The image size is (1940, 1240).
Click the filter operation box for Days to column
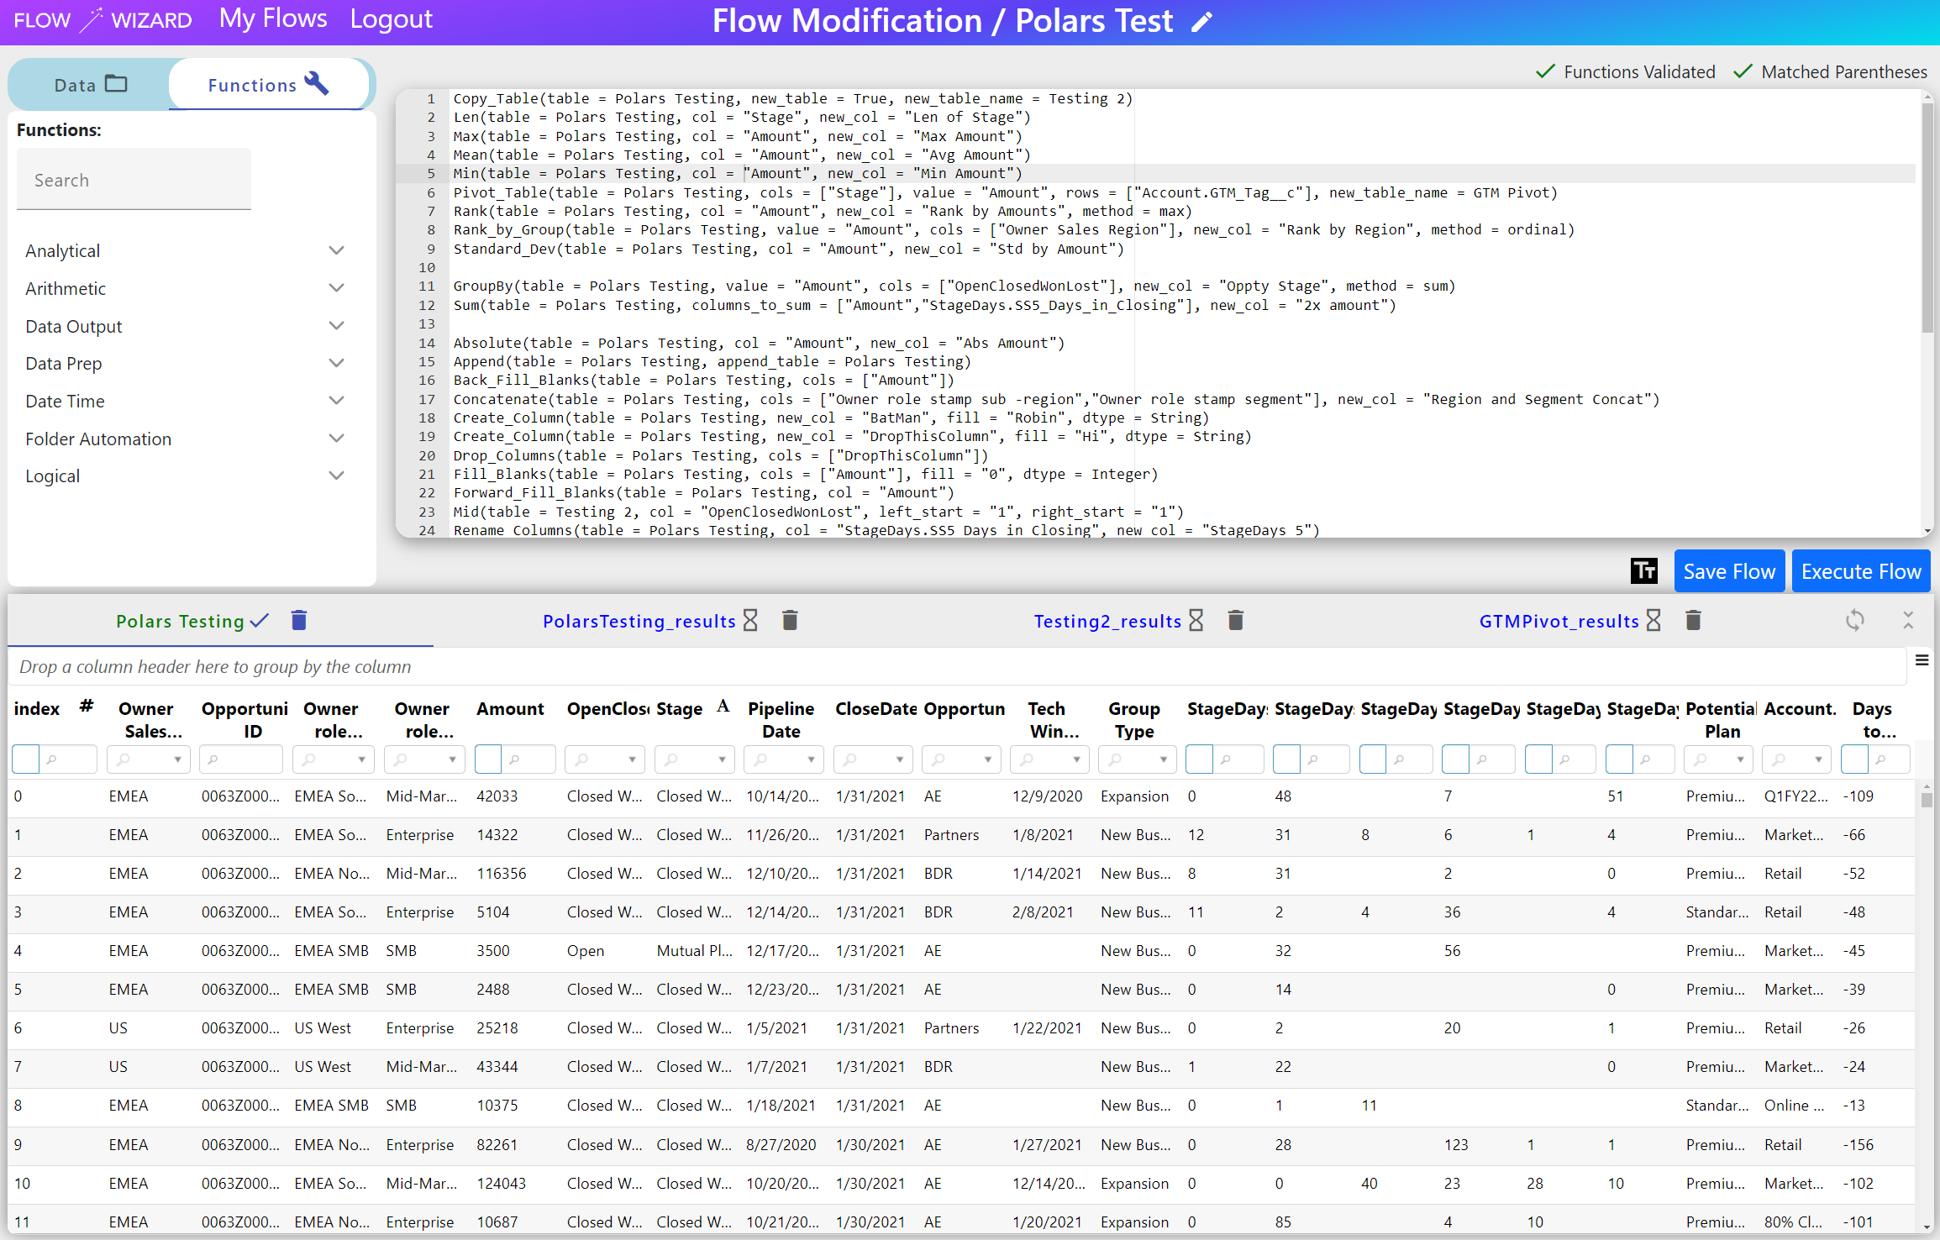point(1853,759)
